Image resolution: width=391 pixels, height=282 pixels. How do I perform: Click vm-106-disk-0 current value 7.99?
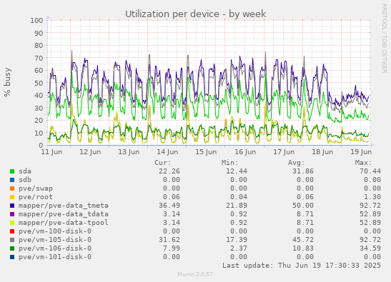172,248
